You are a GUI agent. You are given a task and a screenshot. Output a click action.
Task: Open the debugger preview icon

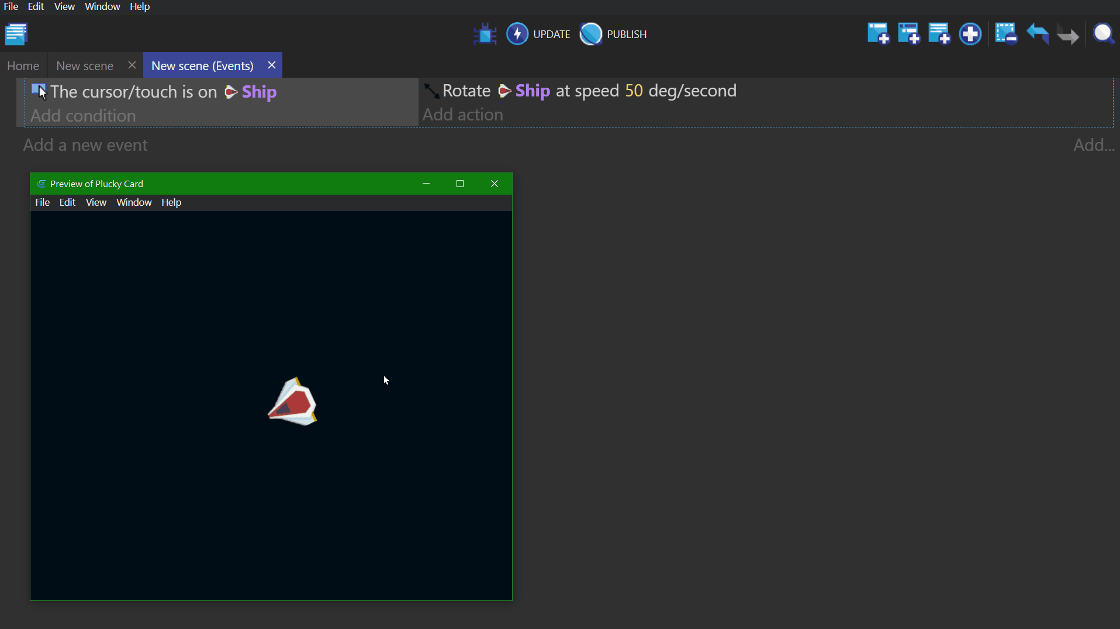(485, 34)
